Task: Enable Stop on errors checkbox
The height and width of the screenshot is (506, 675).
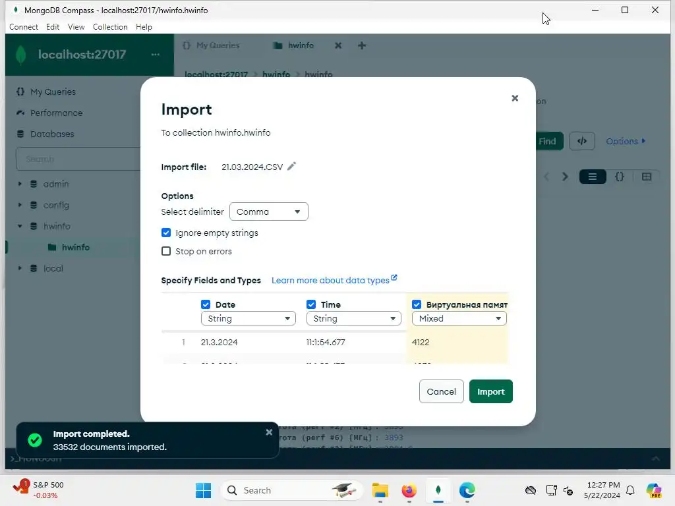Action: [x=166, y=251]
